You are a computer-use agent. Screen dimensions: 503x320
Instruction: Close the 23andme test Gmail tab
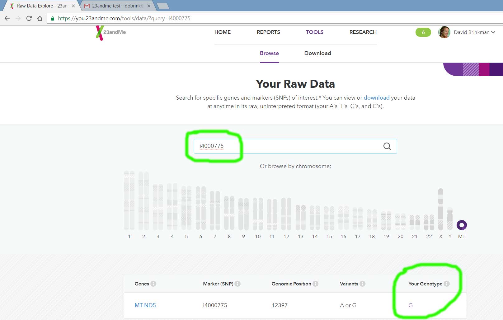click(x=149, y=6)
